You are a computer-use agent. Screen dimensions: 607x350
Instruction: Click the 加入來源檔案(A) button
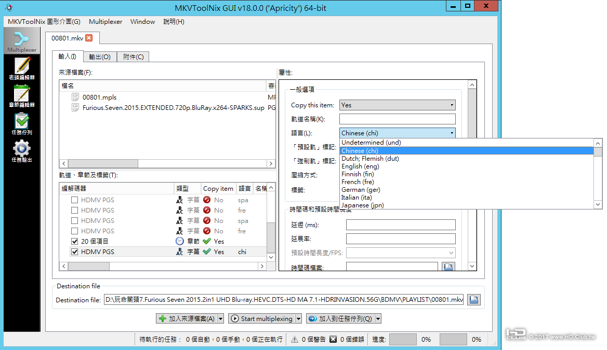(x=187, y=318)
